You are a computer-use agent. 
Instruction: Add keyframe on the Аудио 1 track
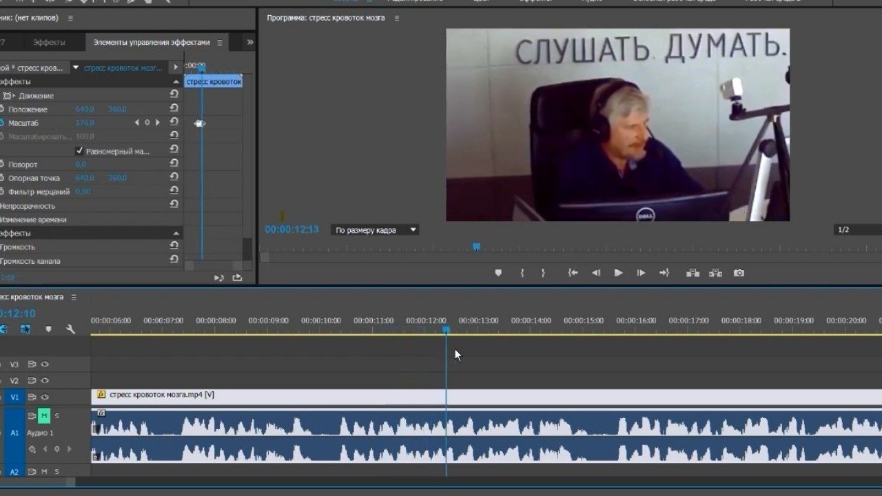pos(57,449)
